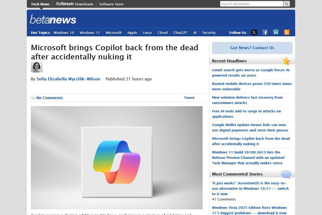
Task: Focus the Search BetaNews field
Action: pos(252,4)
